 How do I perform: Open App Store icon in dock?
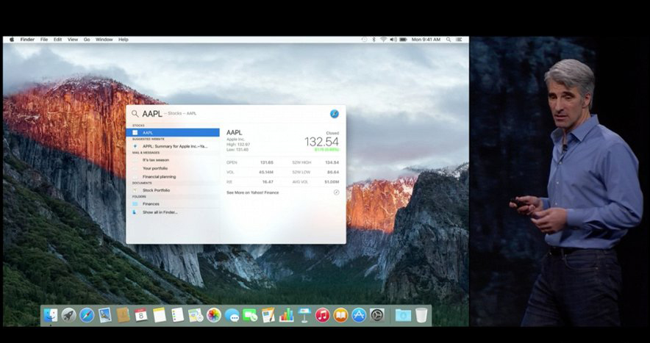point(359,315)
